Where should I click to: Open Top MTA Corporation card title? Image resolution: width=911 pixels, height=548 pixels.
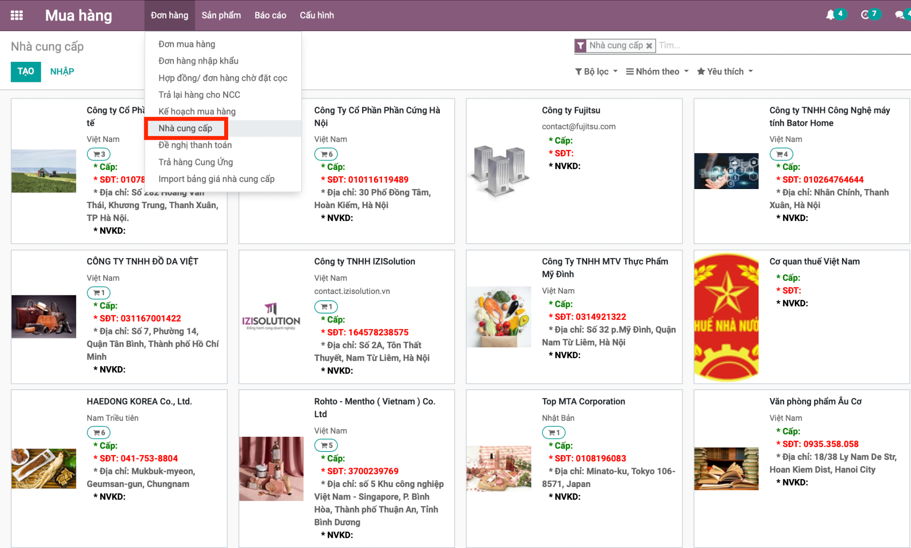click(583, 401)
